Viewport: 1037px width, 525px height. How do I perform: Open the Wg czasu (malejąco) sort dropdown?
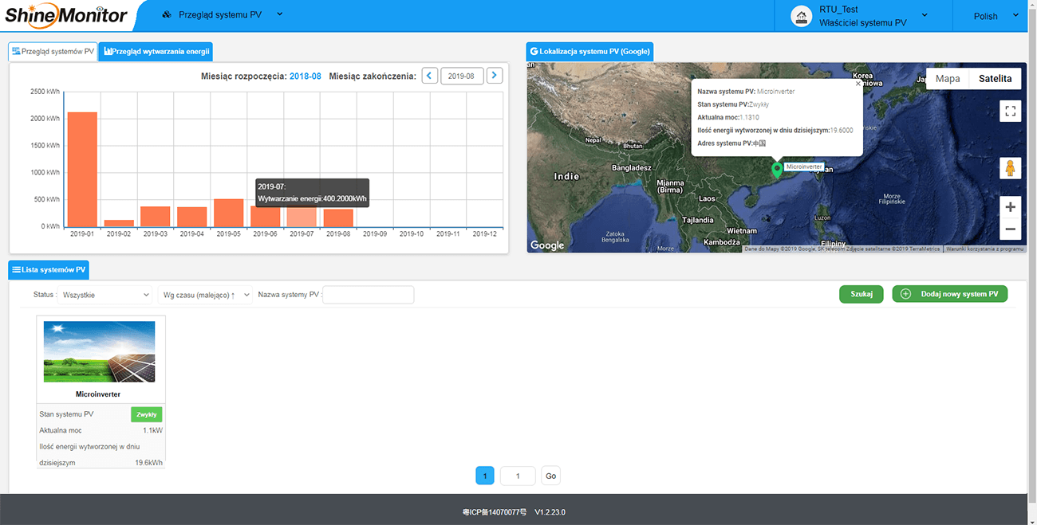click(x=205, y=295)
